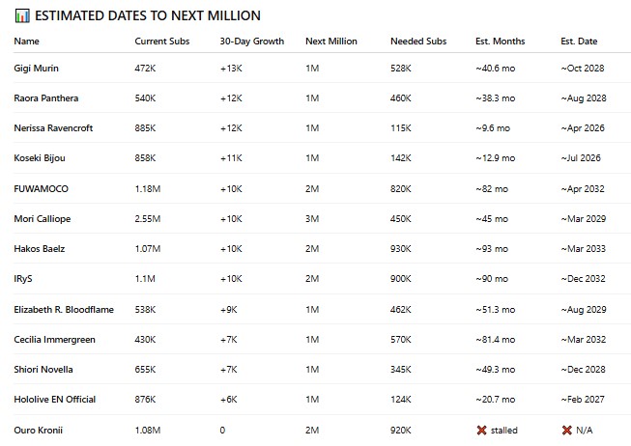Click the red X beside N/A
Screen dimensions: 631x446
click(566, 430)
